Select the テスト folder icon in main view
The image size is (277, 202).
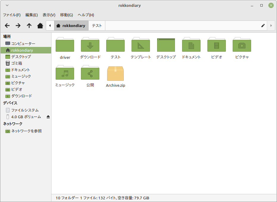point(115,45)
